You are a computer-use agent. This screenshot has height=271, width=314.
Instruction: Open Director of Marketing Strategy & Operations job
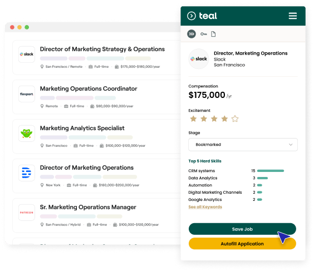[x=102, y=49]
